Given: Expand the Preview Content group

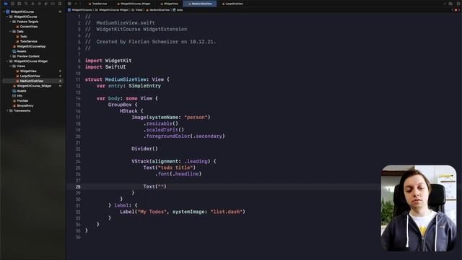Looking at the screenshot, I should coord(11,56).
